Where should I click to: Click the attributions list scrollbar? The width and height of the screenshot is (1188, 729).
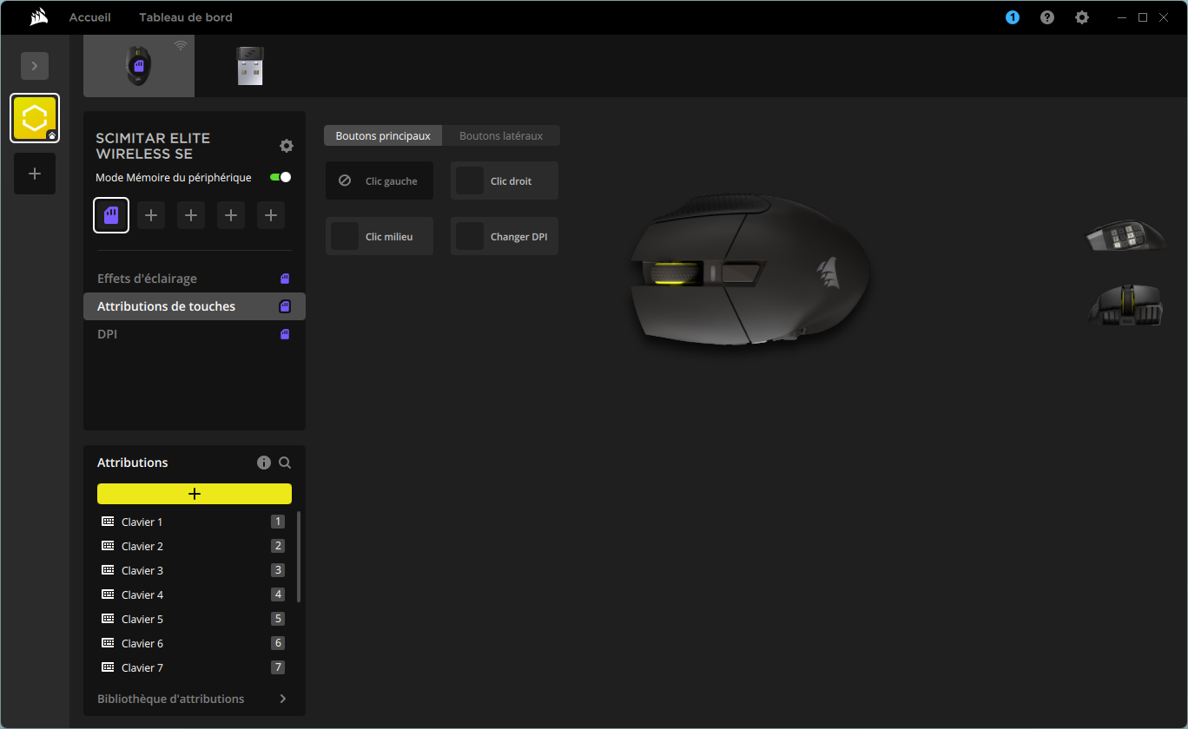click(300, 556)
